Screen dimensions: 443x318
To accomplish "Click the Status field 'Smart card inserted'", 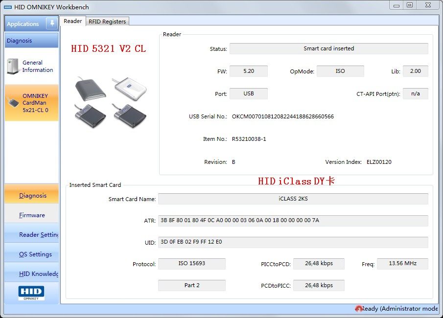I will tap(329, 48).
